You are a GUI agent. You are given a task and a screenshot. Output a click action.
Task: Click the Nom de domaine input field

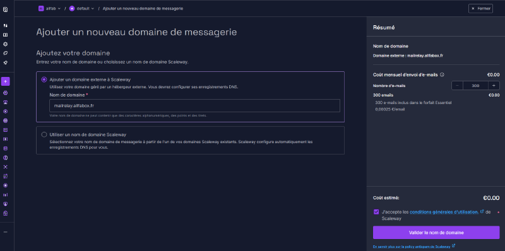(194, 105)
